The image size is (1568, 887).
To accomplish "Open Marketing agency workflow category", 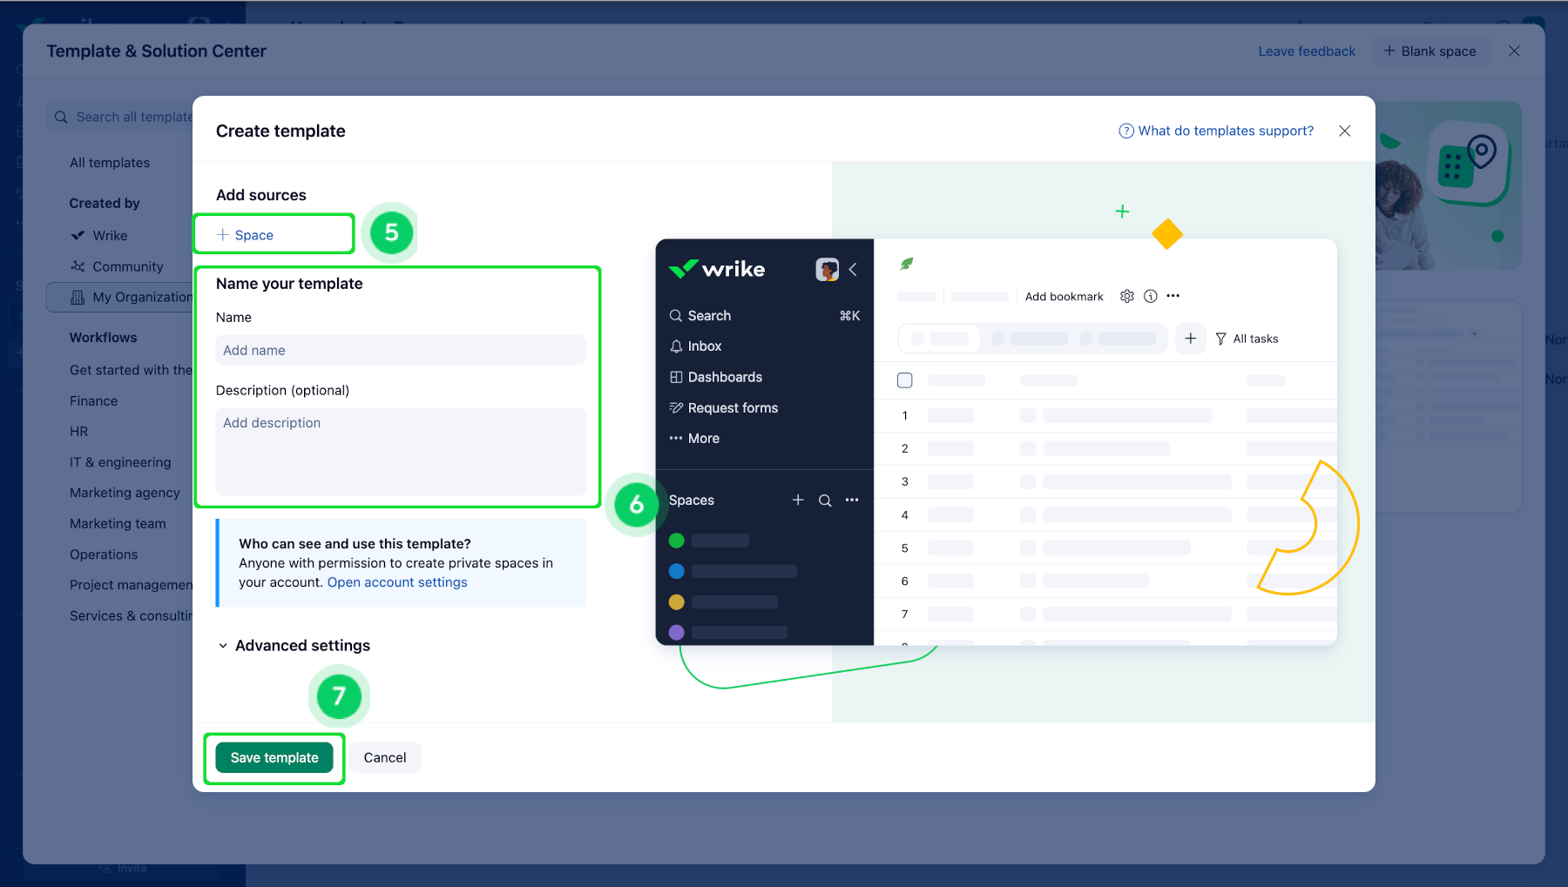I will tap(125, 493).
